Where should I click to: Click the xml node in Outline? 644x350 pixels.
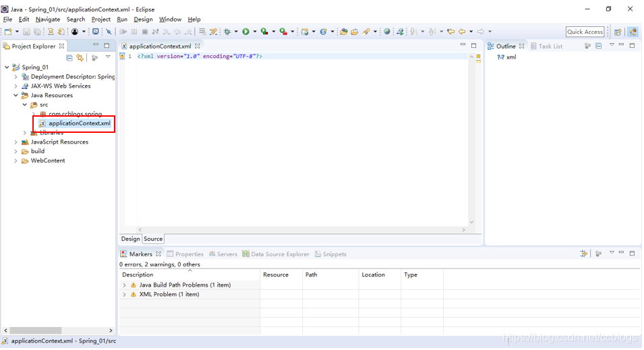[x=506, y=57]
